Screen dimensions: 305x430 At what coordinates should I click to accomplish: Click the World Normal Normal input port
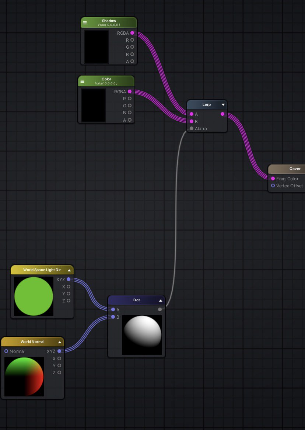[6, 351]
